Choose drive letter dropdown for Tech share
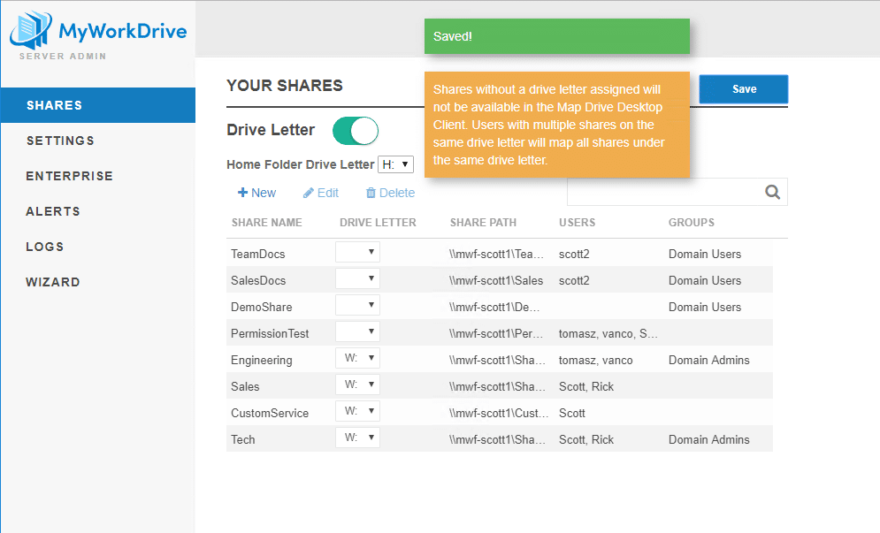880x533 pixels. (x=357, y=438)
